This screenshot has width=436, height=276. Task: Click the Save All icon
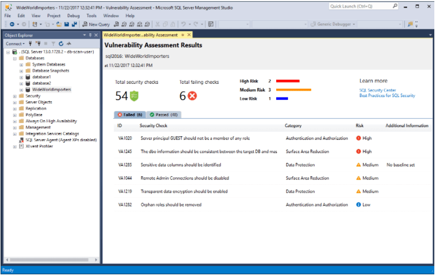pos(74,24)
